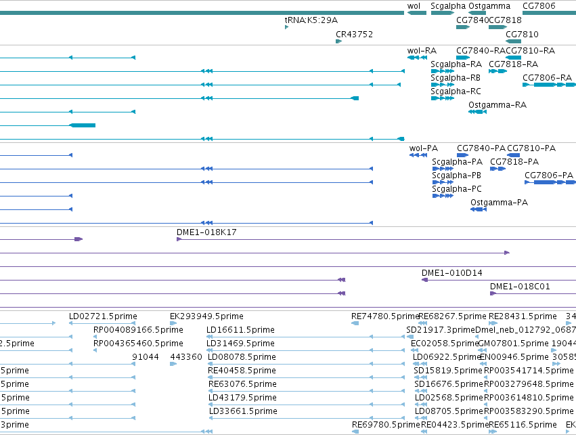Click the RE04423.5prime EST glyph
The width and height of the screenshot is (576, 435).
(424, 432)
